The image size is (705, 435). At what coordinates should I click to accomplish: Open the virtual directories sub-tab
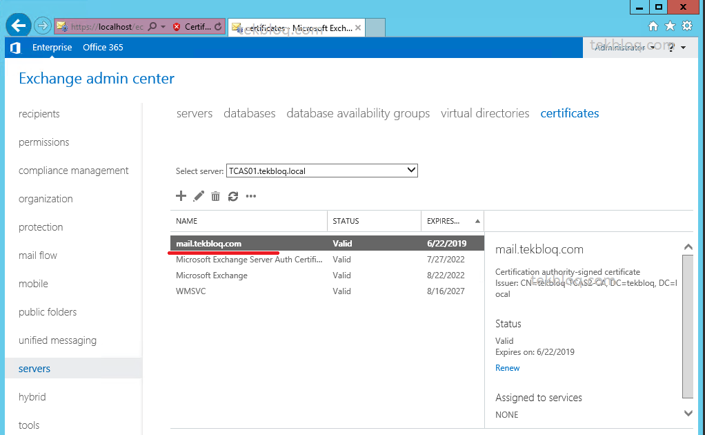point(485,113)
